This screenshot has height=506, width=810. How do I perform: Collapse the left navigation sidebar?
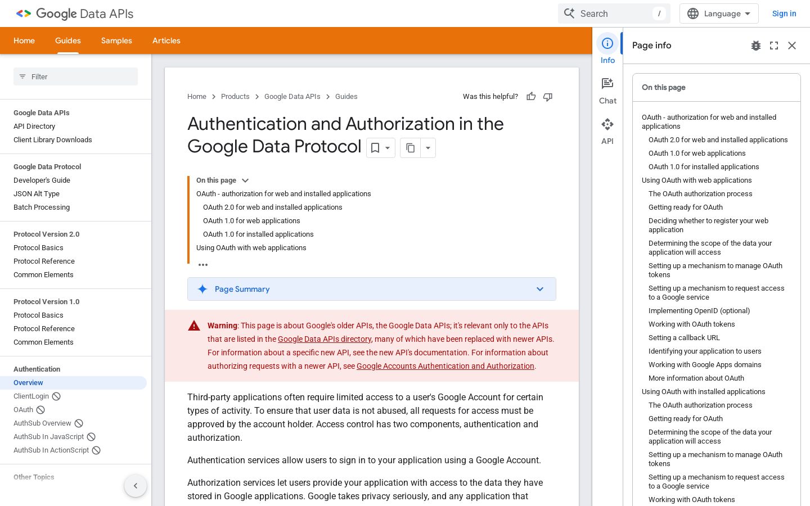point(136,486)
